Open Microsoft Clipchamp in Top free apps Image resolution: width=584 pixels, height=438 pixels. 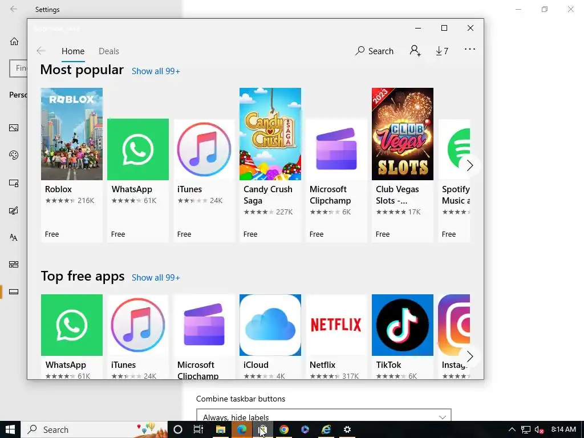coord(204,336)
